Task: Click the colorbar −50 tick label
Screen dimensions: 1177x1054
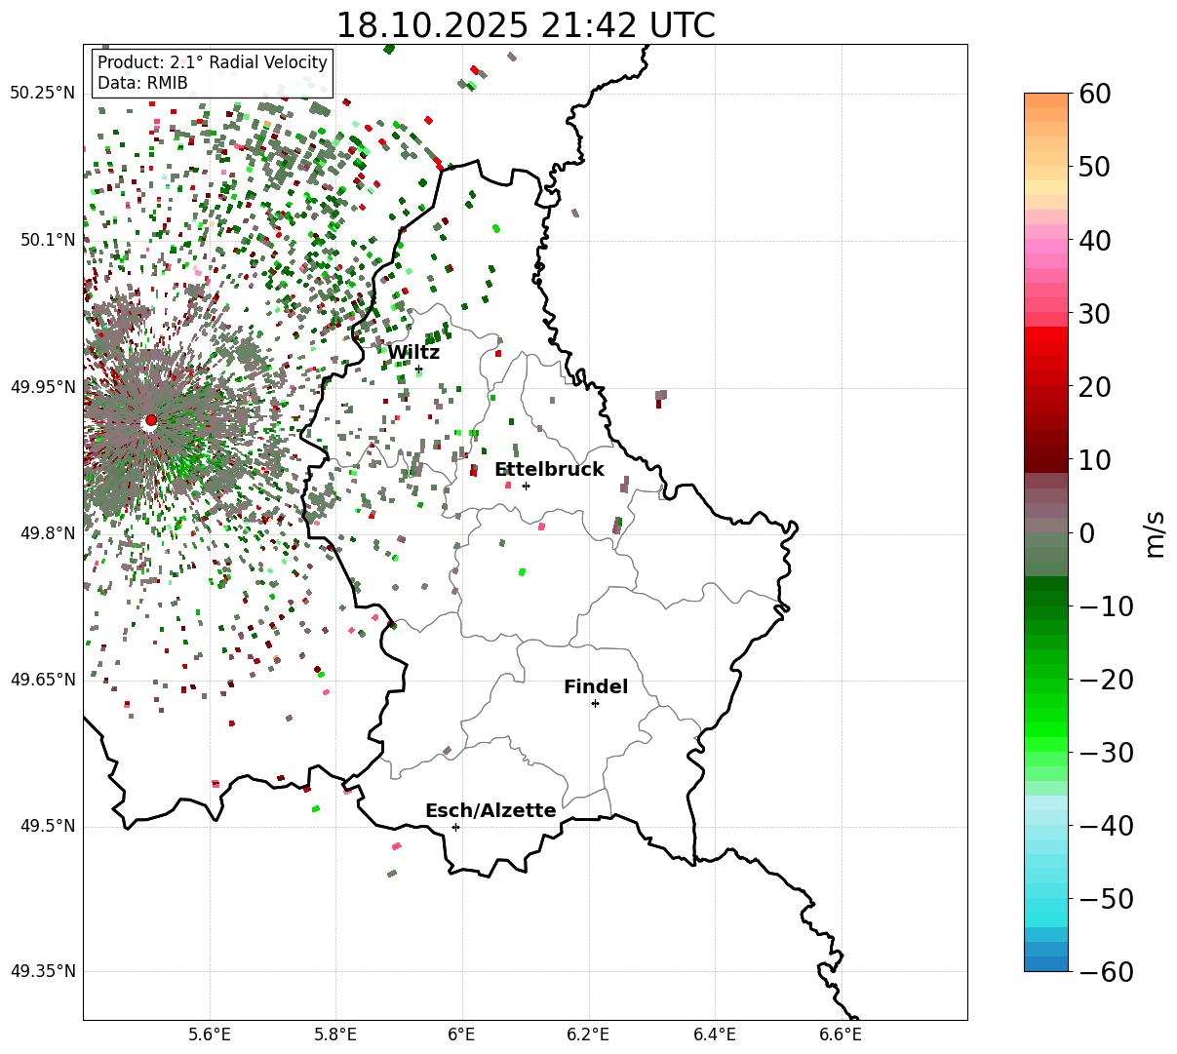Action: pos(1106,899)
